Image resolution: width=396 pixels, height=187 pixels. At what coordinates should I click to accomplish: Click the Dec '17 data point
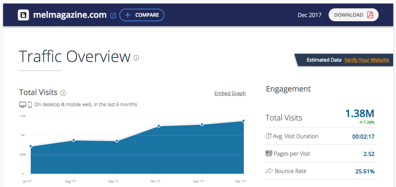coord(244,121)
